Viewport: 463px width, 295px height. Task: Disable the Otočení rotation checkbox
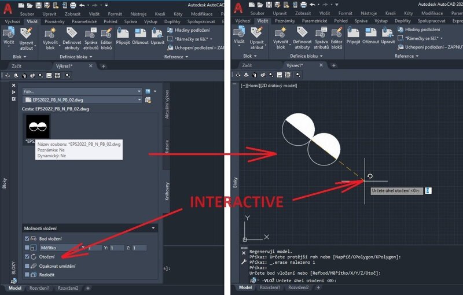[27, 256]
